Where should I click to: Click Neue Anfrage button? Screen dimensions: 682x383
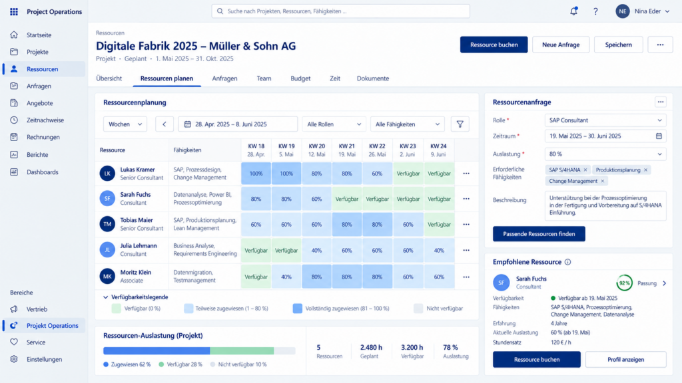click(561, 45)
